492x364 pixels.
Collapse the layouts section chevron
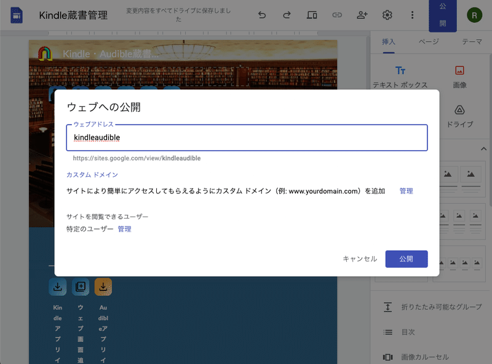click(483, 149)
